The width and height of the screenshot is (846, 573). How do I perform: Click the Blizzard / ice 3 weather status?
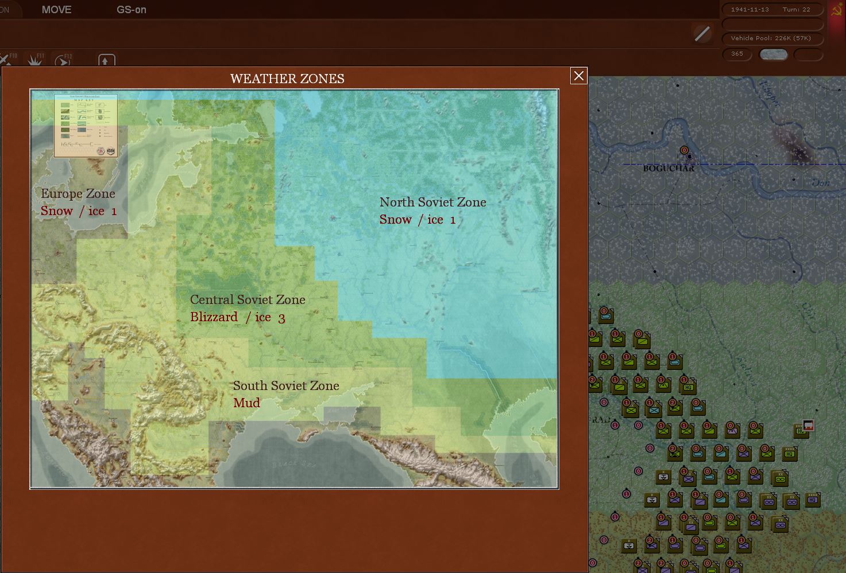(238, 318)
